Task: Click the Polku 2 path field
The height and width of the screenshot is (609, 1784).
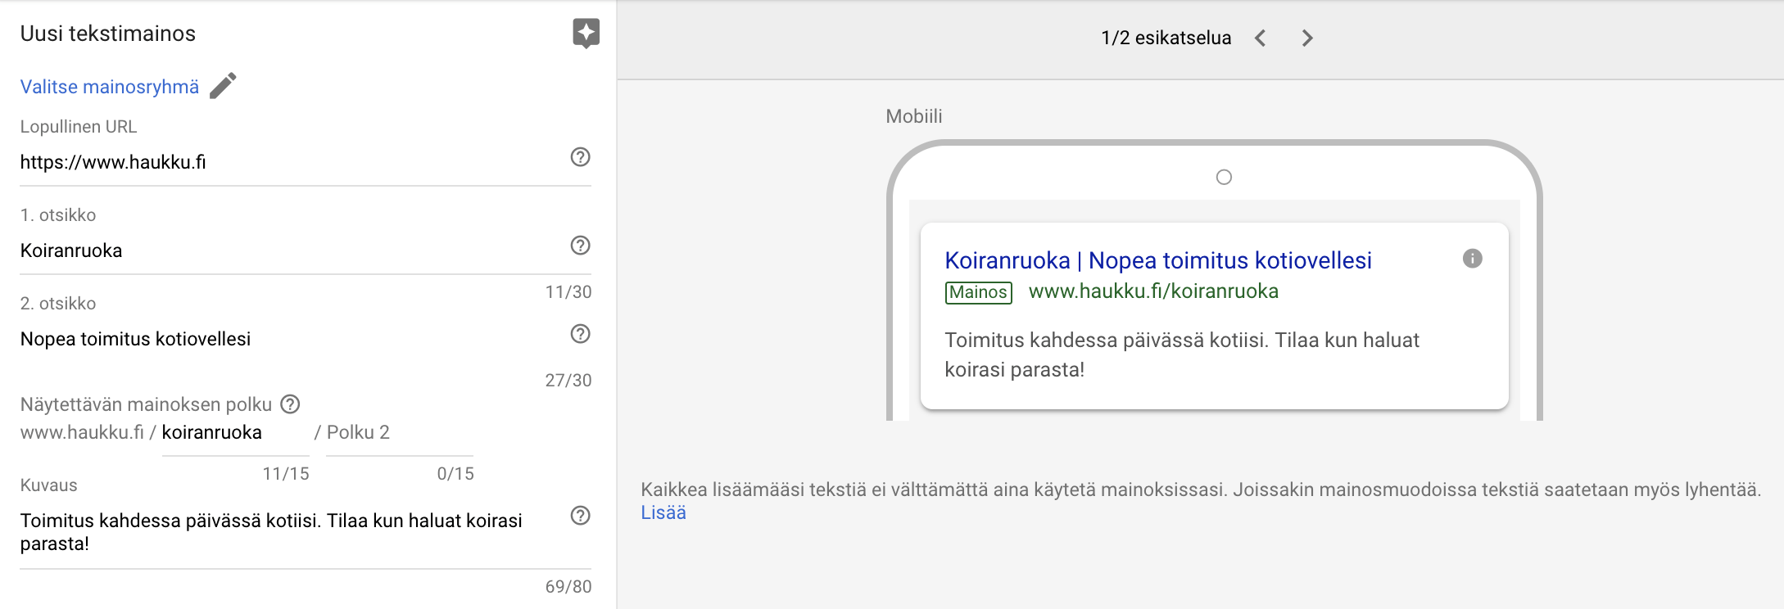Action: [400, 433]
